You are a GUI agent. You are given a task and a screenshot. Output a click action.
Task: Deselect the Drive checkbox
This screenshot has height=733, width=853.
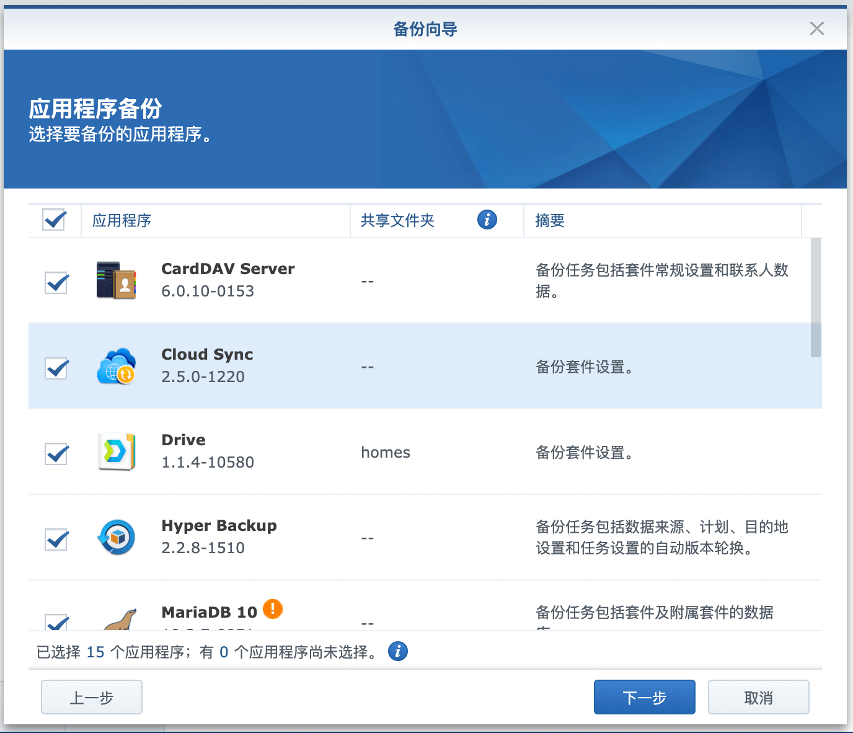pos(56,454)
